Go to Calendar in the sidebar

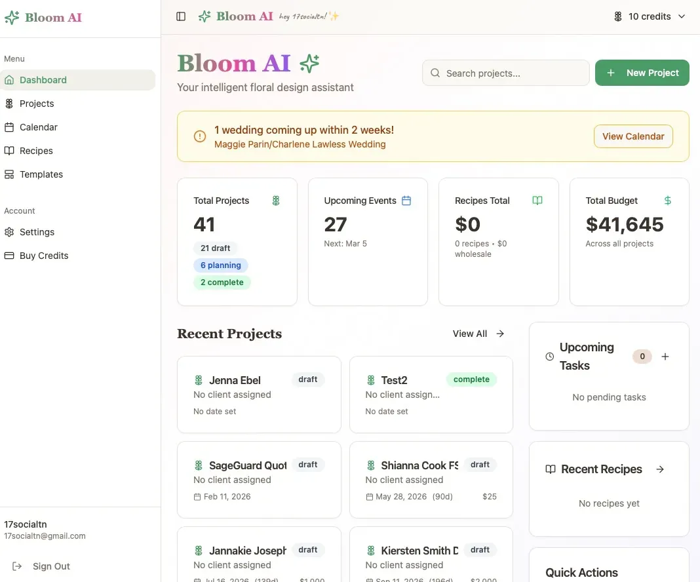pos(78,127)
